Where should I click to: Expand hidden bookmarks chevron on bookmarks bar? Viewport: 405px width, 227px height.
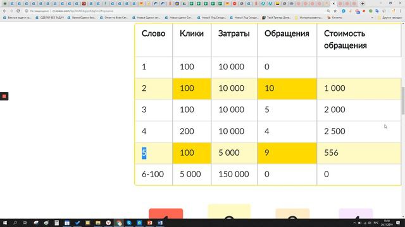click(372, 18)
